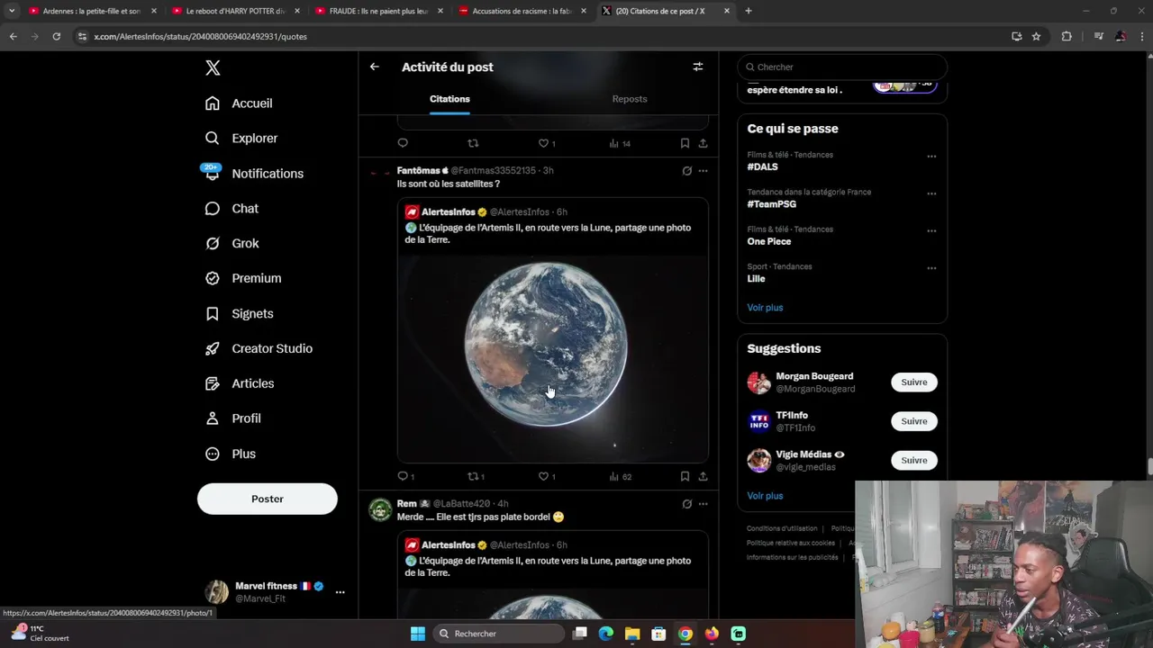Open views count 14 on the top post
This screenshot has height=648, width=1153.
pyautogui.click(x=620, y=143)
